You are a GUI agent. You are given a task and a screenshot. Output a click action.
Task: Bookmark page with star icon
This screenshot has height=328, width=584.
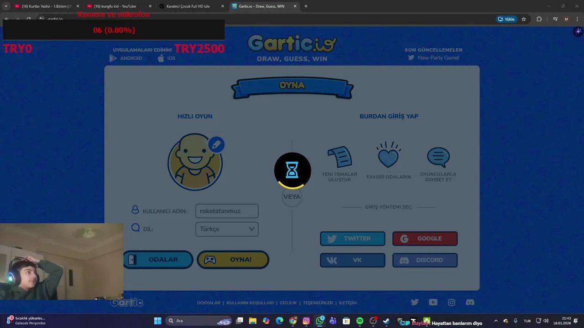pyautogui.click(x=524, y=19)
